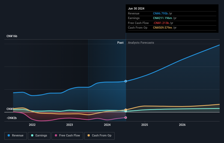224x143 pixels.
Task: Toggle the Free Cash Flow legend series
Action: pyautogui.click(x=67, y=136)
